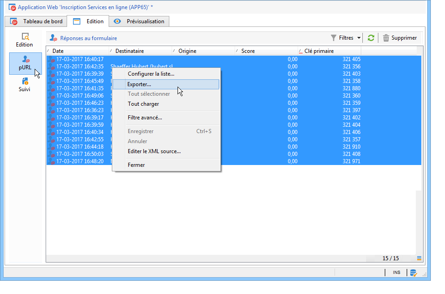Click row icon for 17-03-2017 16:44:18
This screenshot has width=445, height=294.
[51, 147]
